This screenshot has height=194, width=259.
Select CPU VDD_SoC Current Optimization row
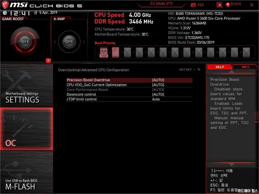point(129,85)
